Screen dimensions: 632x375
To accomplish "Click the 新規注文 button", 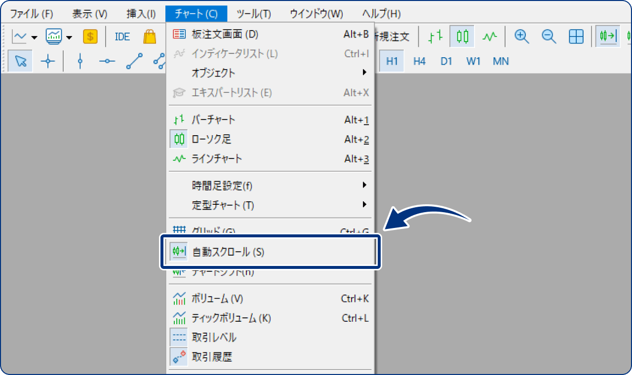I will (393, 36).
